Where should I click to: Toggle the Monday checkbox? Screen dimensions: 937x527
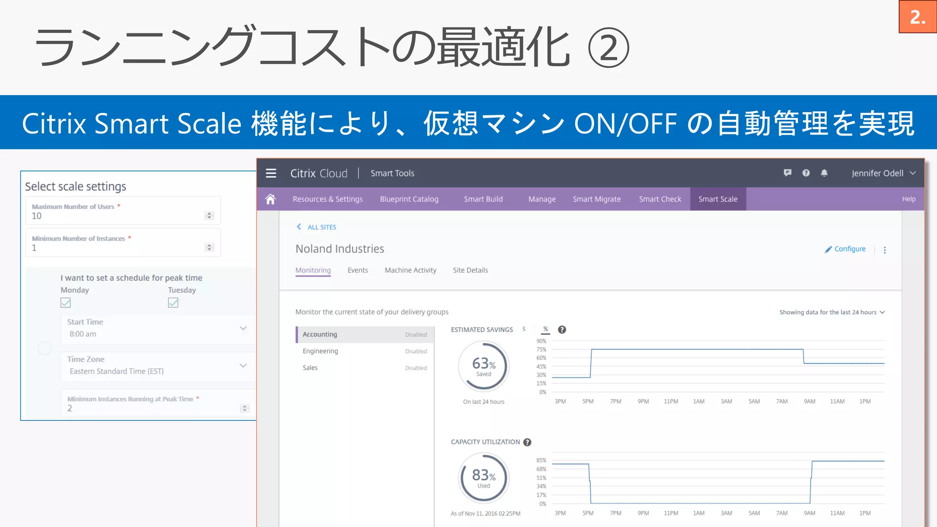pos(66,303)
